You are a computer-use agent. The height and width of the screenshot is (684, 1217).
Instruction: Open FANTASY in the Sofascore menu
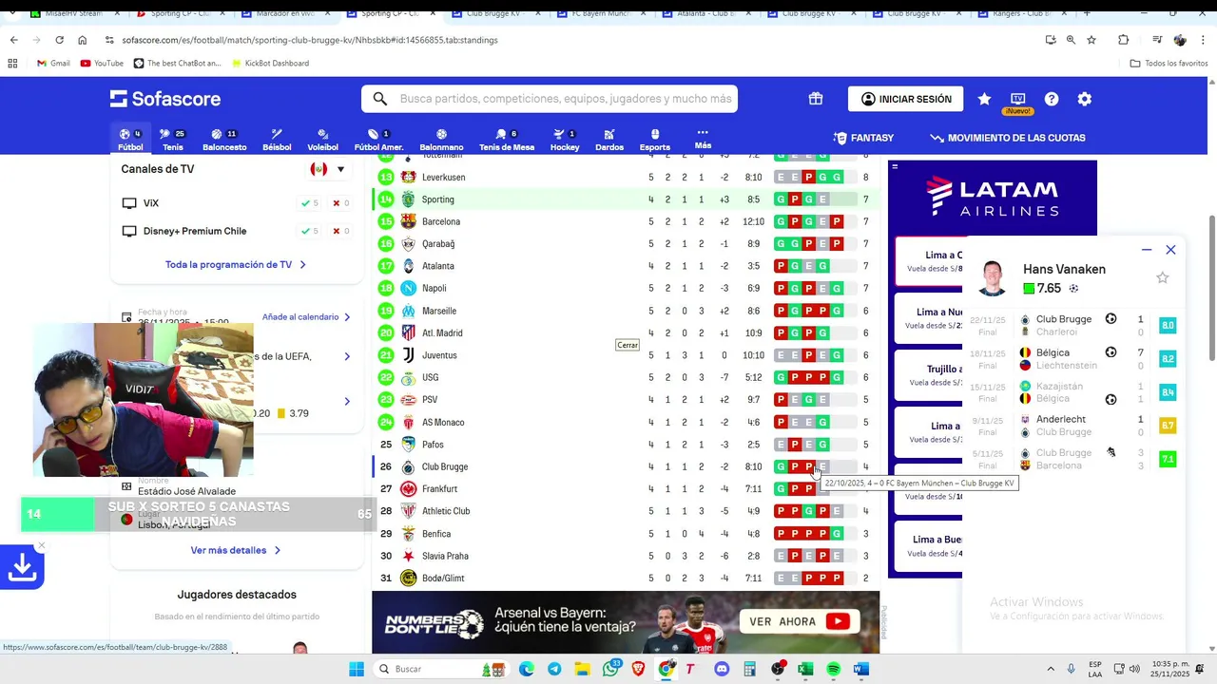pyautogui.click(x=863, y=138)
